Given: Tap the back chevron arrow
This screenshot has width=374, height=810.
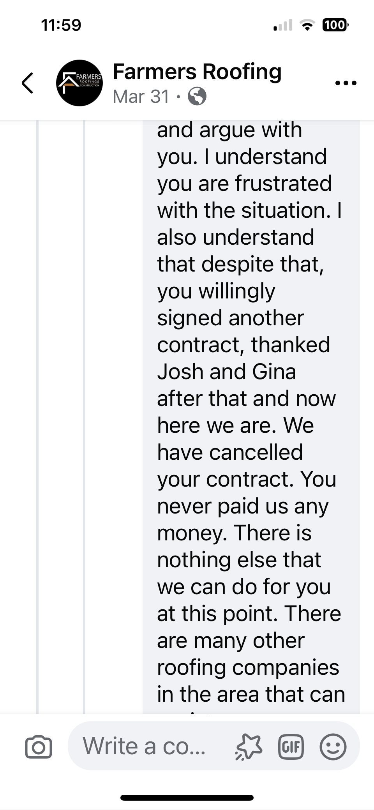Looking at the screenshot, I should (x=27, y=83).
